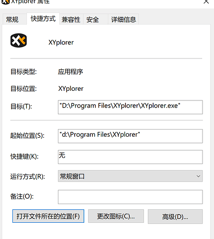Click the 目标(T) path input field
The width and height of the screenshot is (214, 239).
coord(130,107)
